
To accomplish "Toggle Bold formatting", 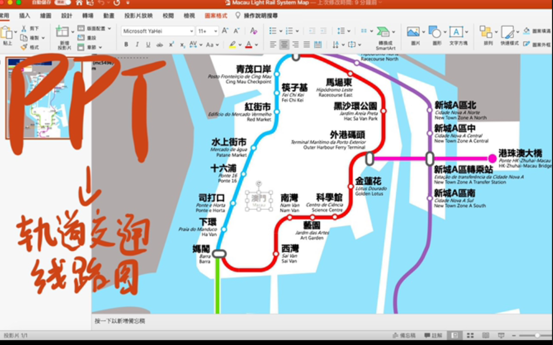I will 126,45.
